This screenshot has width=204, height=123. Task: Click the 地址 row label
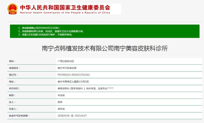pyautogui.click(x=12, y=81)
